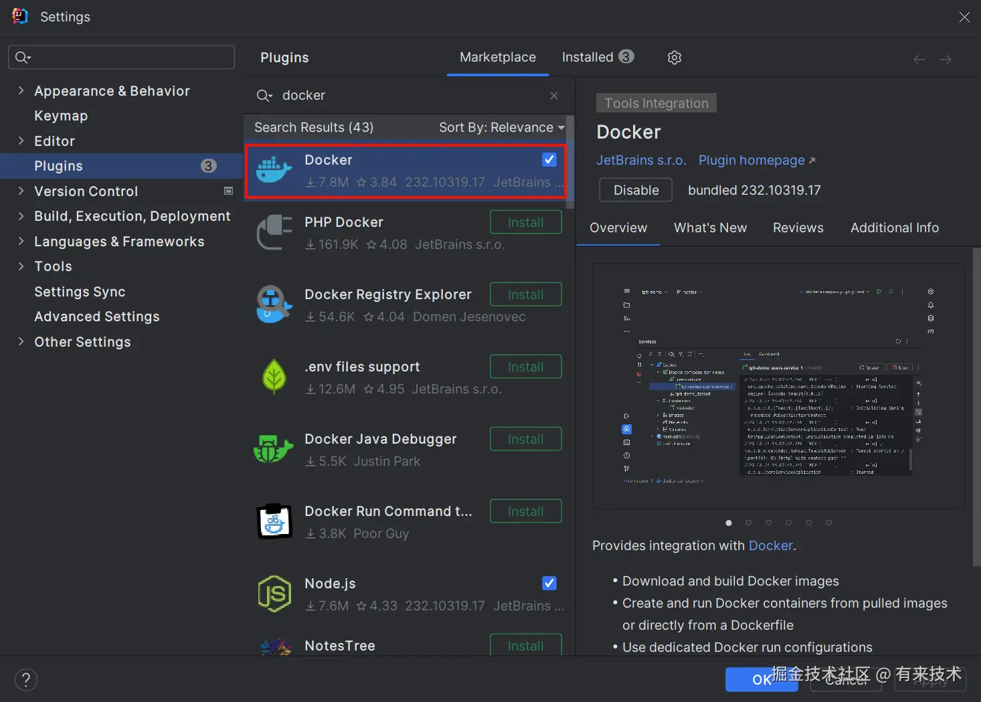The height and width of the screenshot is (702, 981).
Task: Switch to the Marketplace tab
Action: click(498, 58)
